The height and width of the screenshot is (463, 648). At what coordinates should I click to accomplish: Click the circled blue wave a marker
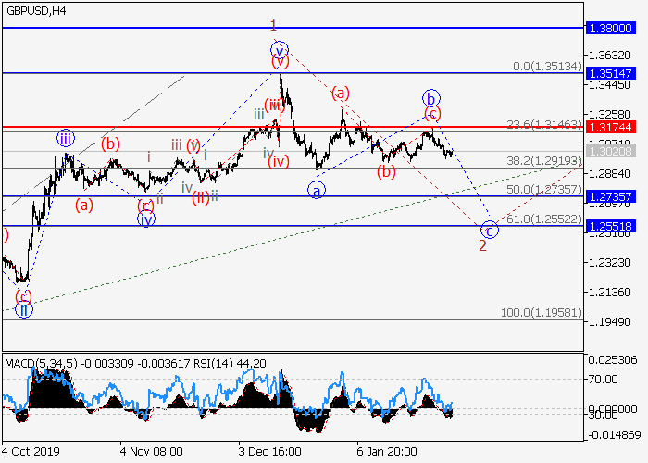point(317,190)
